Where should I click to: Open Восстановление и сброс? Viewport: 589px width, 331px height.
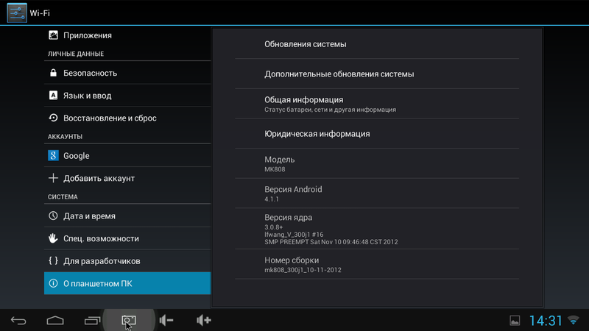coord(127,118)
